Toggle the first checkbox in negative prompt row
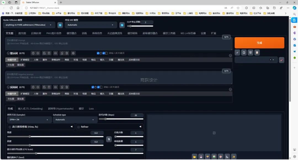This screenshot has height=160, width=298. pos(93,87)
